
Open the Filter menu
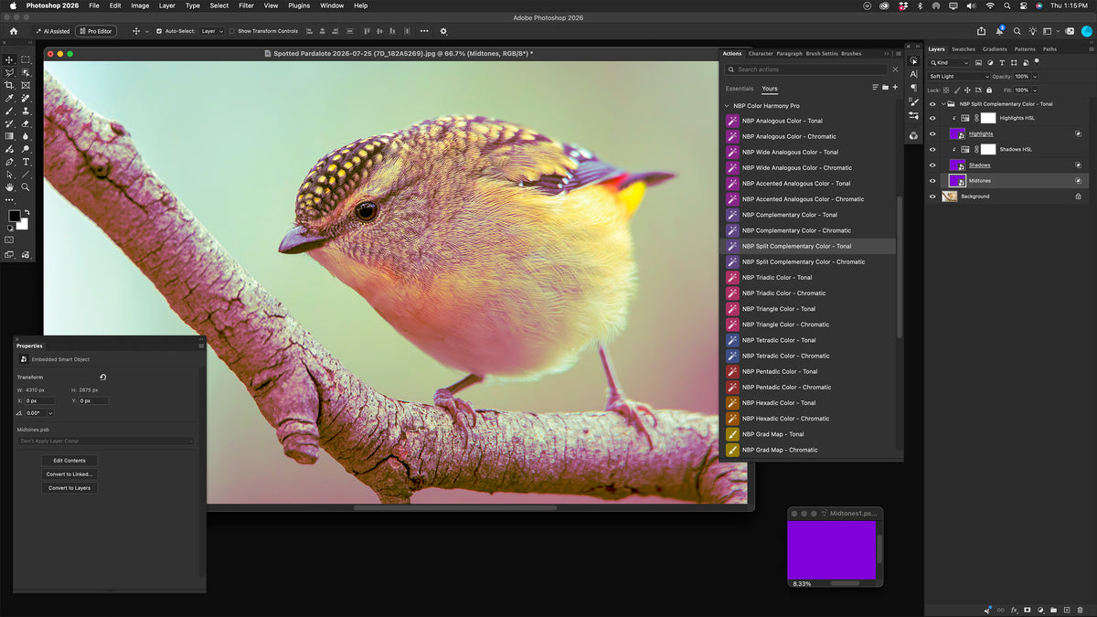[x=246, y=5]
